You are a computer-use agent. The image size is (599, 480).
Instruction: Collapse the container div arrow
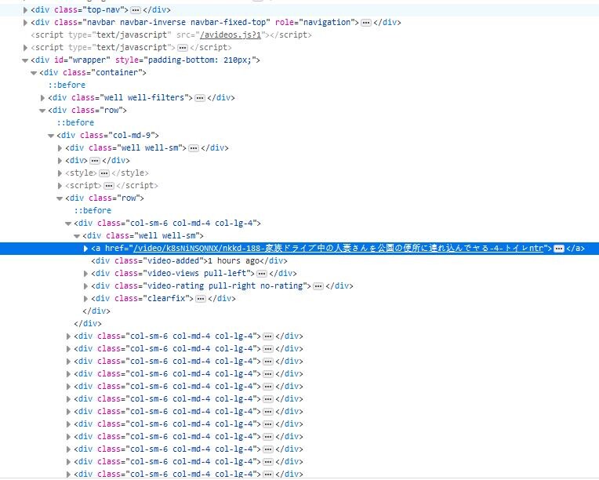click(x=34, y=72)
